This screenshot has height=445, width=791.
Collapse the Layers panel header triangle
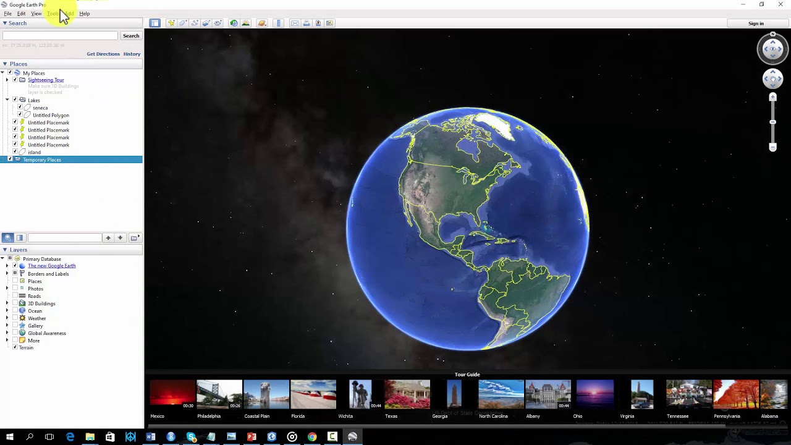(4, 250)
